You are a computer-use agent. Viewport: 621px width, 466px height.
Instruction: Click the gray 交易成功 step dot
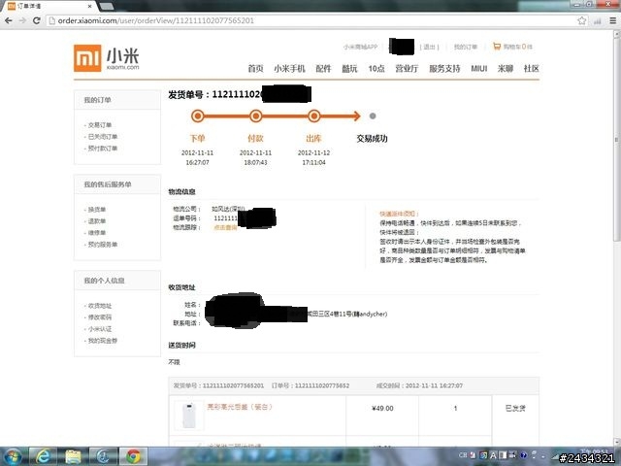373,116
